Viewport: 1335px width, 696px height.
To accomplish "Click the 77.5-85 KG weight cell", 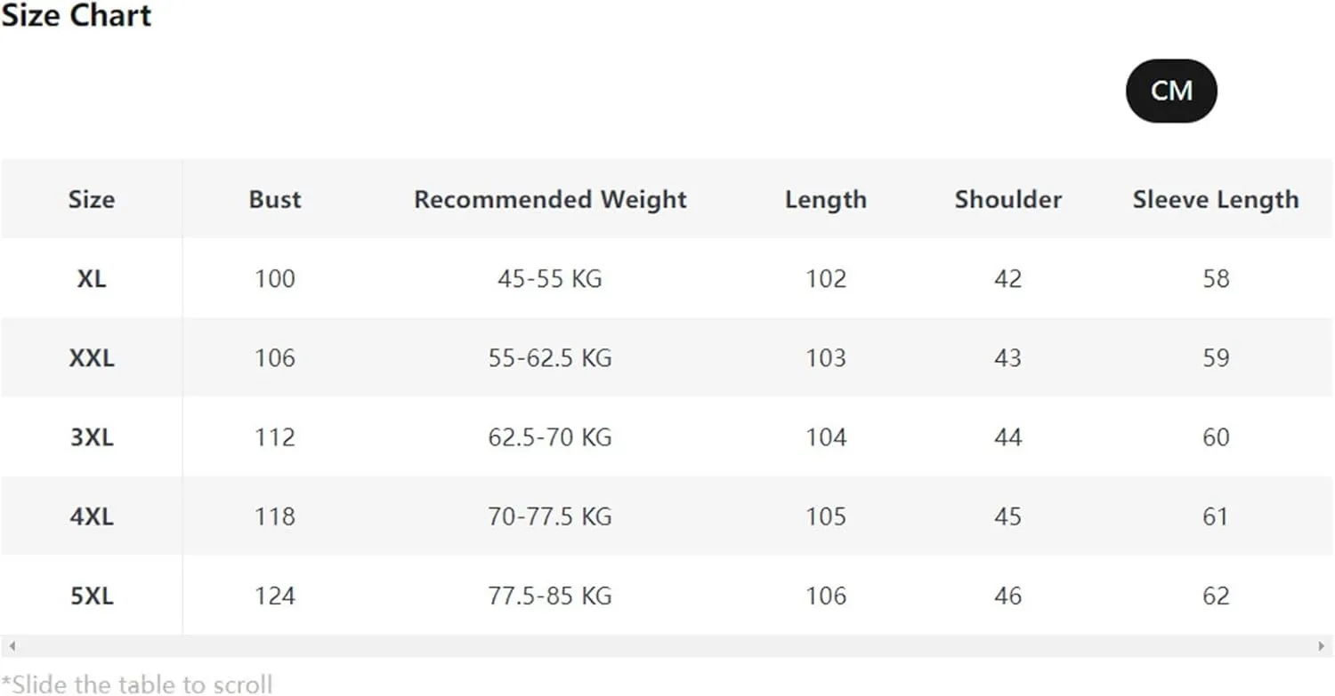I will [x=550, y=596].
